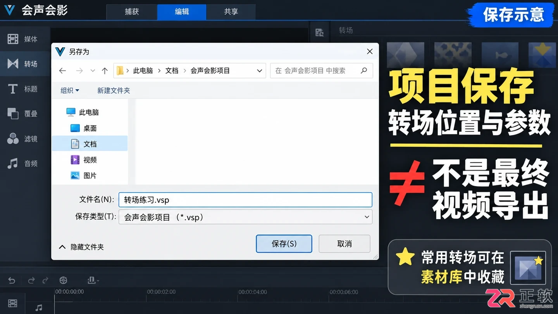The image size is (558, 314).
Task: Collapse folders with 隐藏文件夹
Action: (x=81, y=247)
